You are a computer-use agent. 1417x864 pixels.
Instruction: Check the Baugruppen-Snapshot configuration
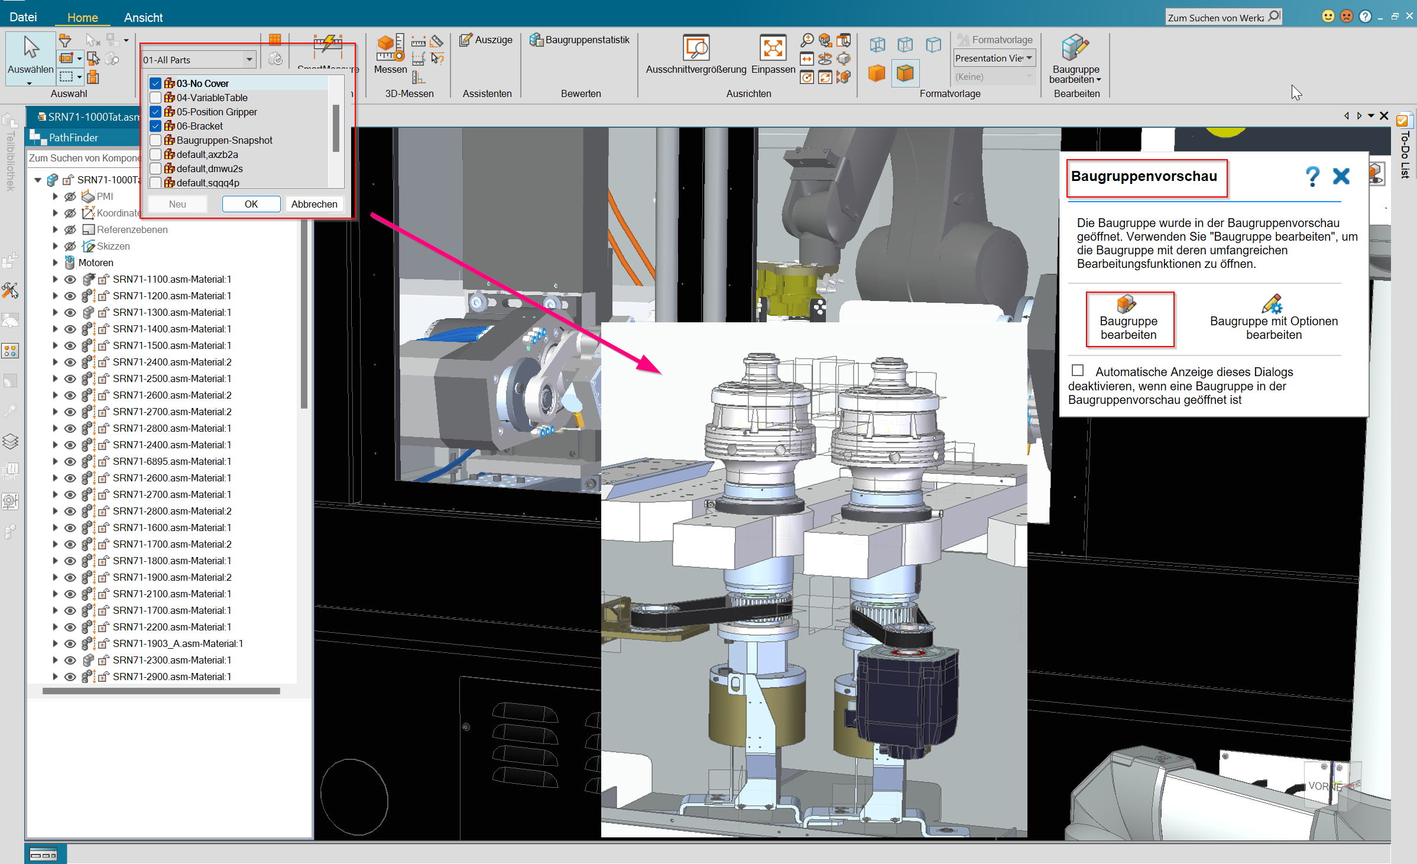point(155,140)
